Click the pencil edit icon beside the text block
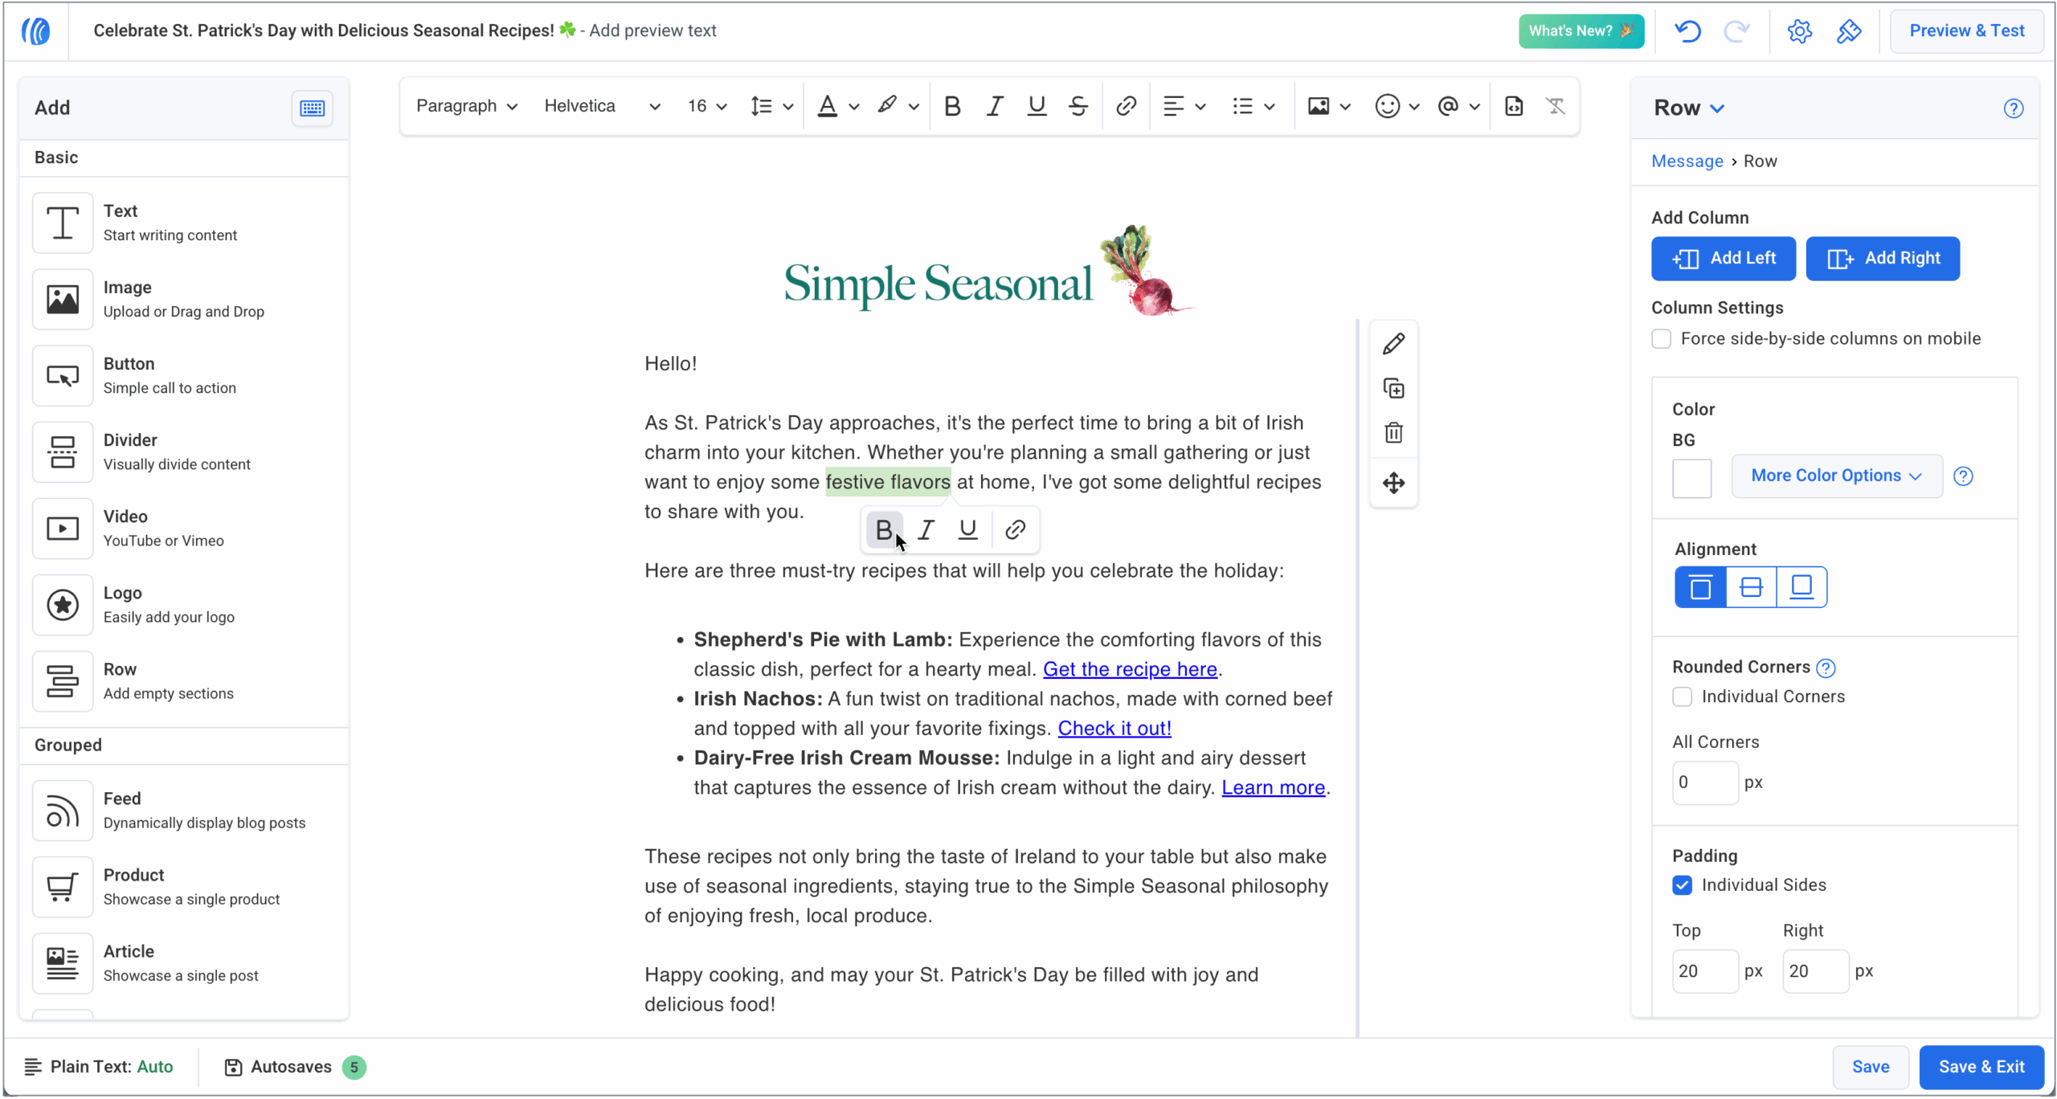2057x1099 pixels. (1393, 344)
